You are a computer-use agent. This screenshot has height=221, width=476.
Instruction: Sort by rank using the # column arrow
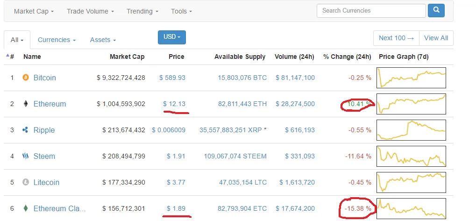[7, 55]
